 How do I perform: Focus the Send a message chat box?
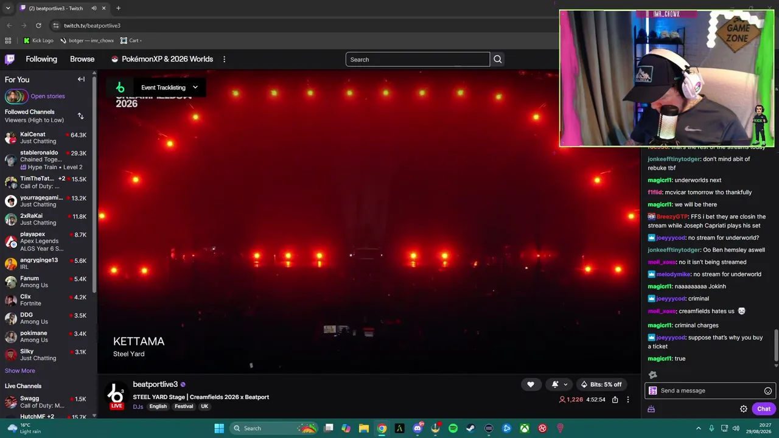[710, 391]
